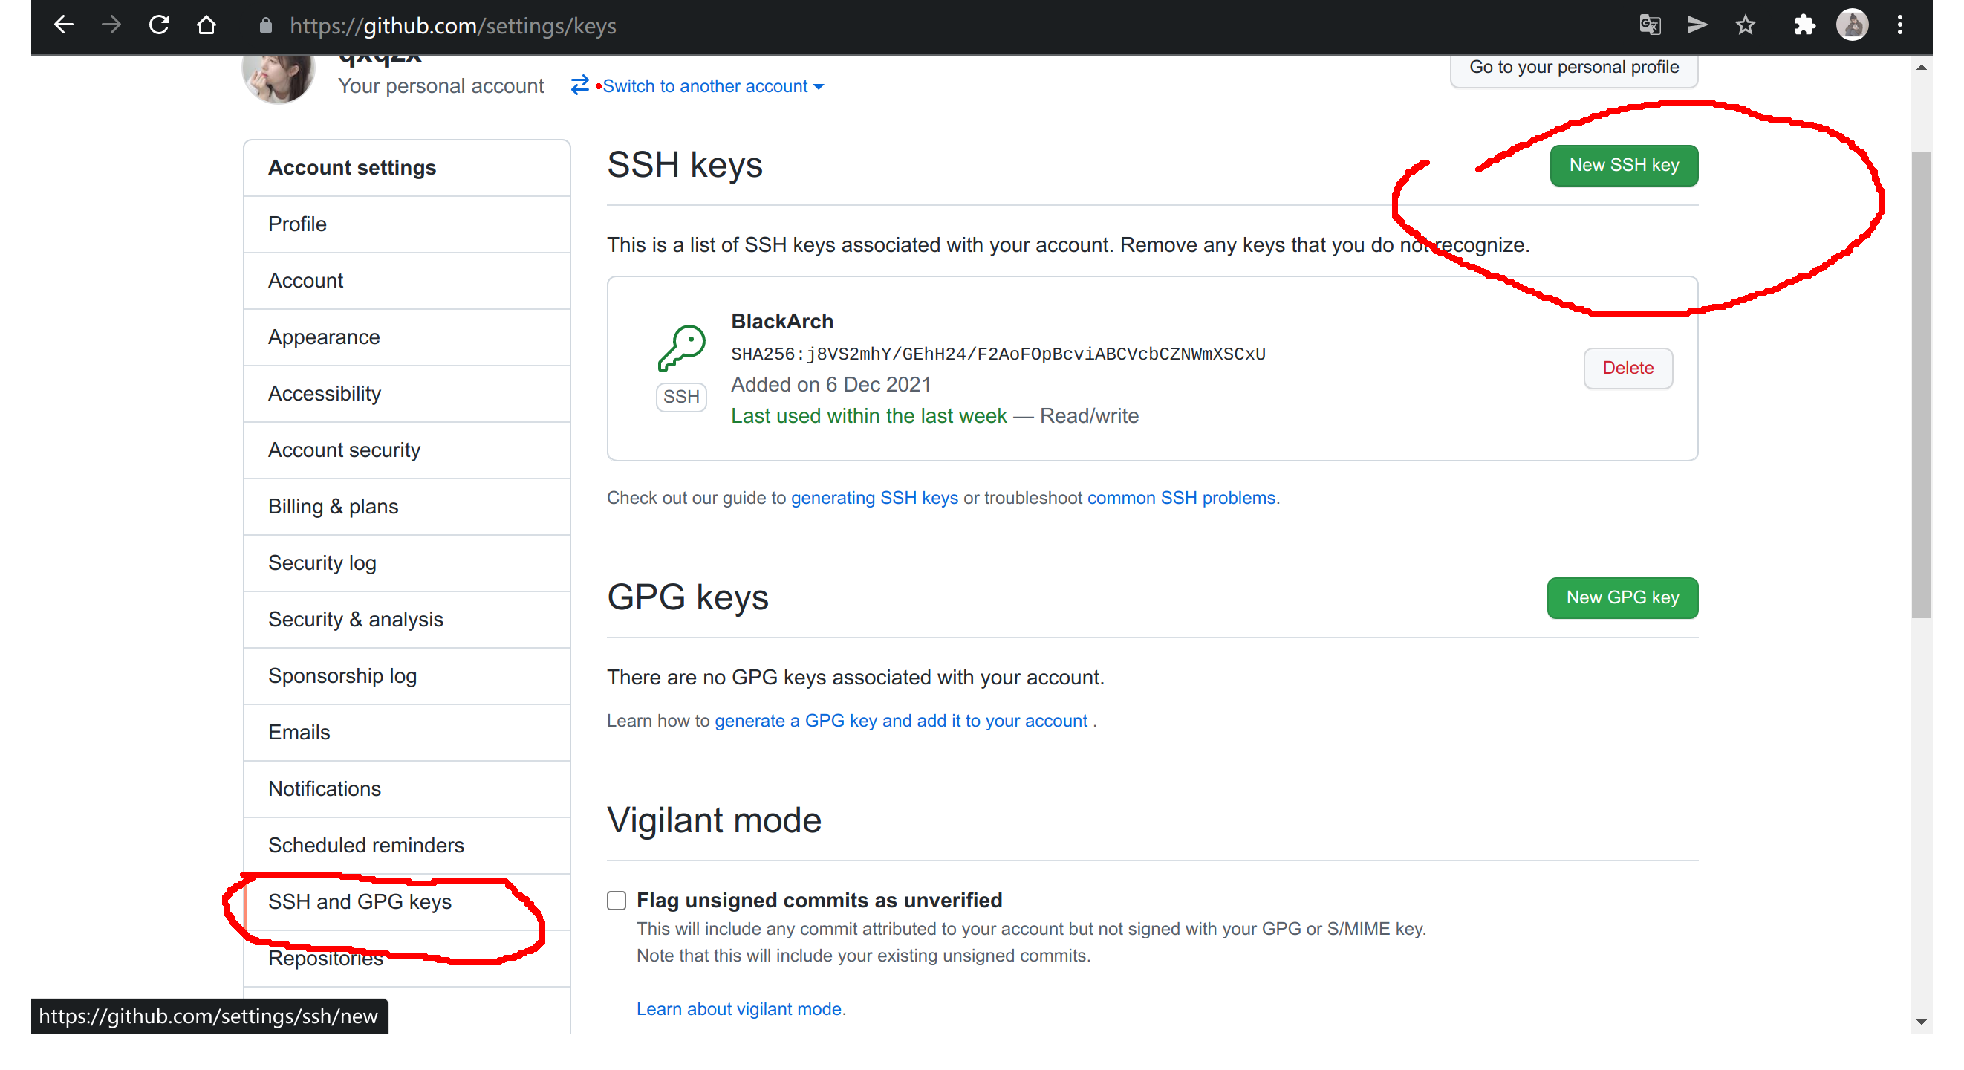
Task: Click the switch account arrows icon
Action: [579, 85]
